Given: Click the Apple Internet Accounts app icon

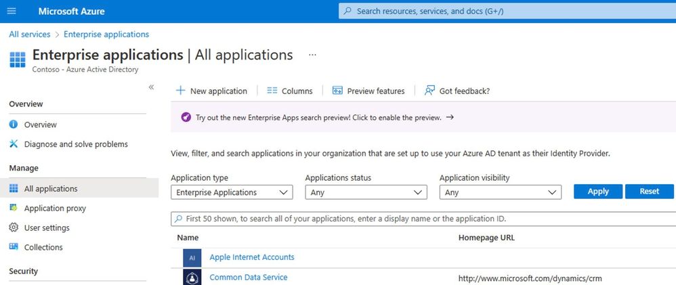Looking at the screenshot, I should coord(192,258).
